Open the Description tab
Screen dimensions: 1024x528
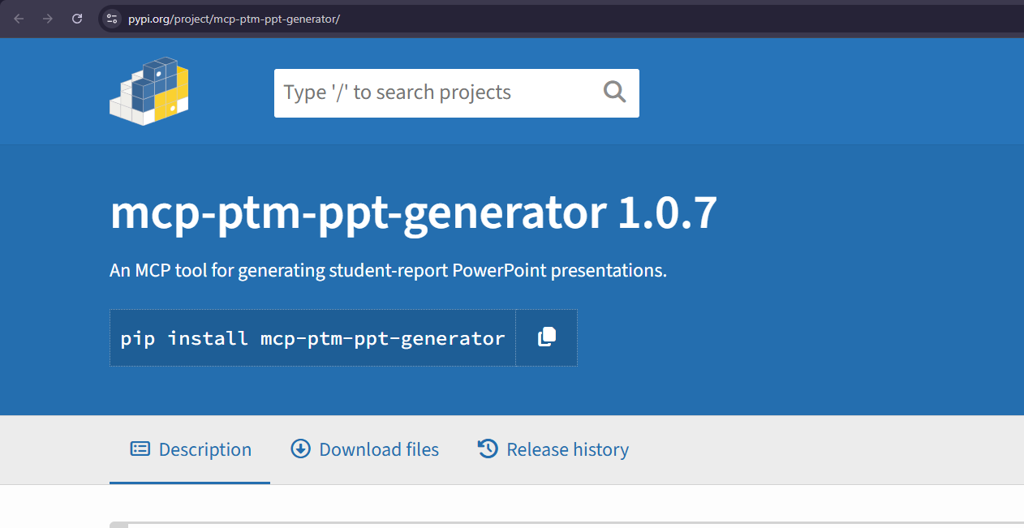(x=190, y=449)
